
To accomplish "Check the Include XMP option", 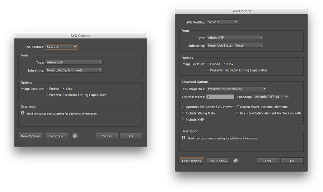I will tap(183, 119).
